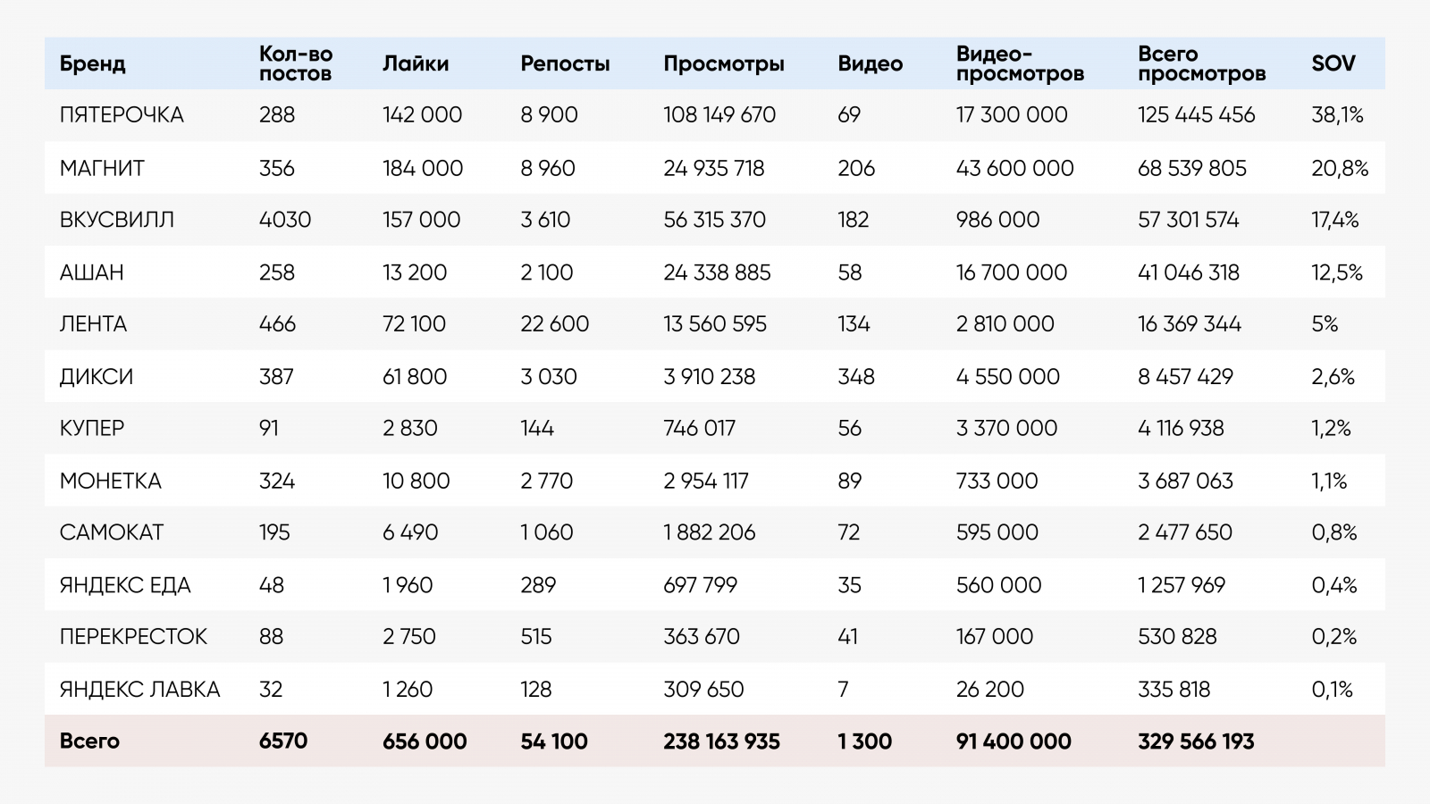Image resolution: width=1430 pixels, height=804 pixels.
Task: Click the ВКУСВИЛЛ posts count 4030
Action: pos(284,220)
